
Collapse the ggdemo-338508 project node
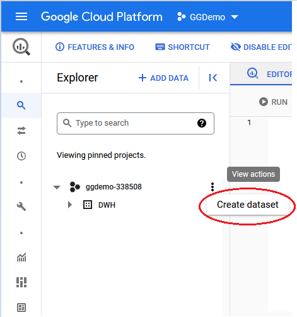57,187
